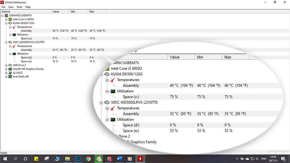Viewport: 290px width, 163px height.
Task: Expand the Intel Core i3 4005U node
Action: pos(6,20)
